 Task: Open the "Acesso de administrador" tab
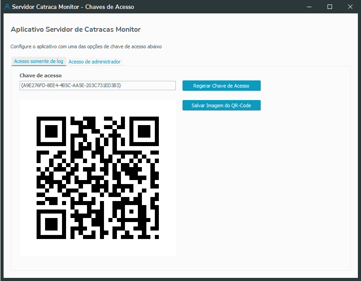coord(95,62)
